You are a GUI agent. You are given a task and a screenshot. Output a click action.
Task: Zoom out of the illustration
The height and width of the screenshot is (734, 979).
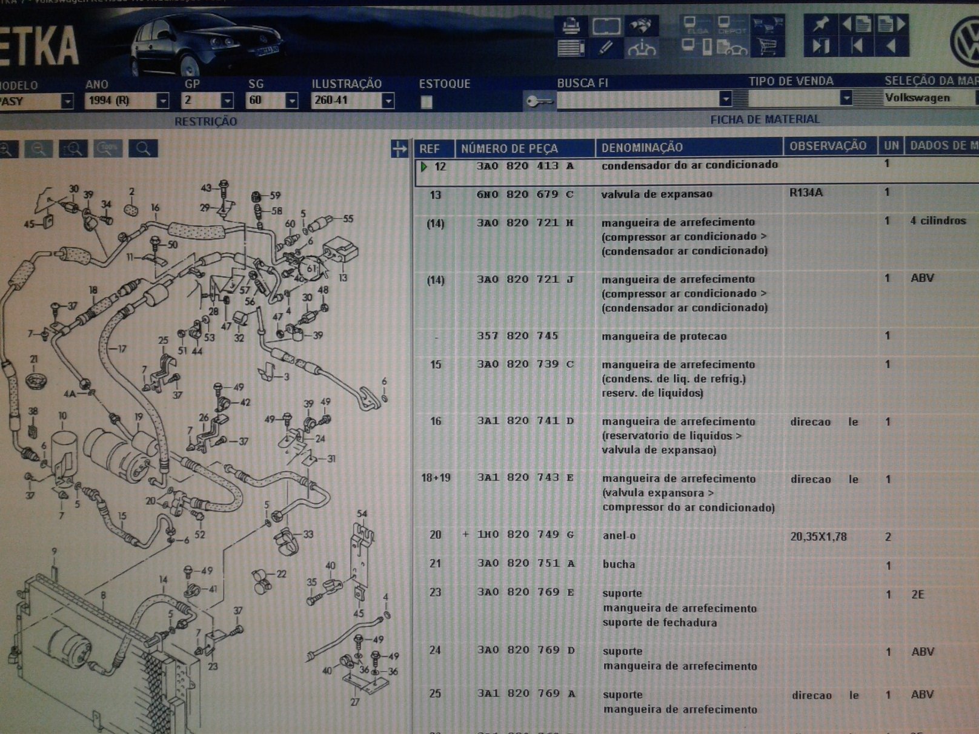(39, 149)
